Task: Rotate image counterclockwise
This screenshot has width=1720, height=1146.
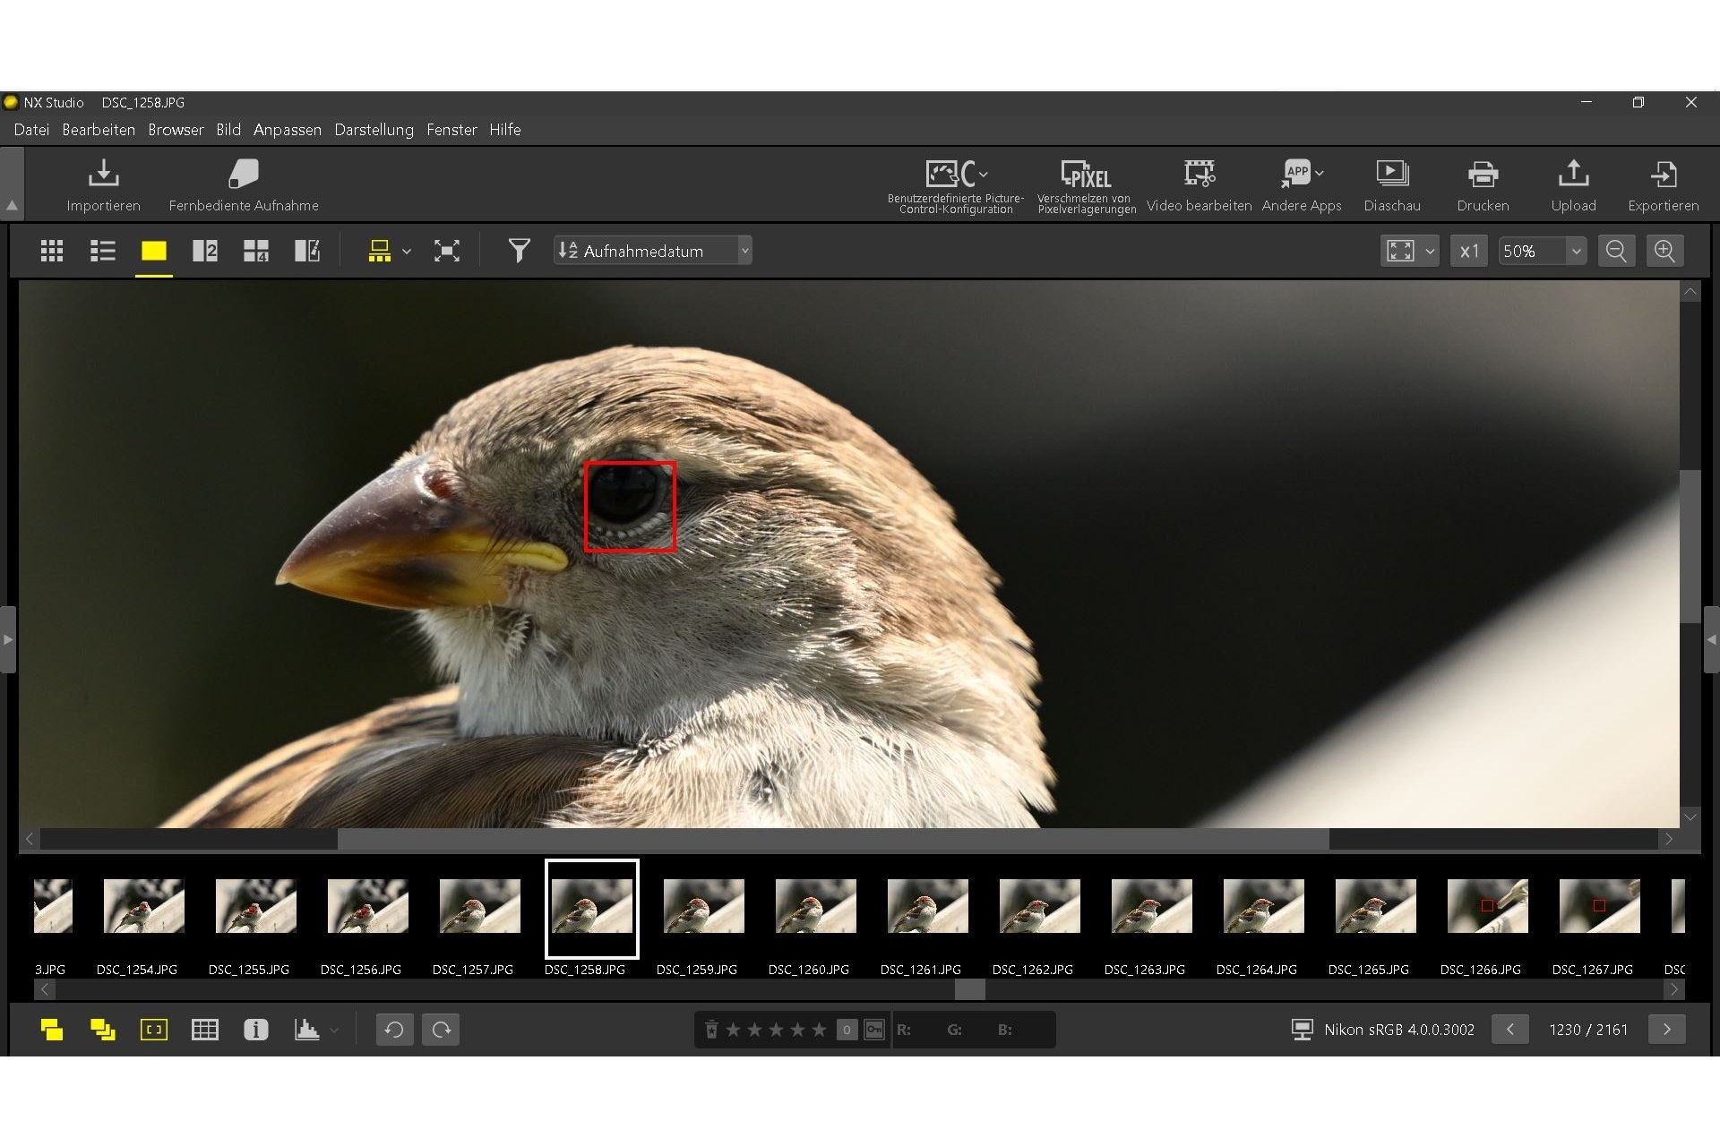Action: [x=394, y=1030]
